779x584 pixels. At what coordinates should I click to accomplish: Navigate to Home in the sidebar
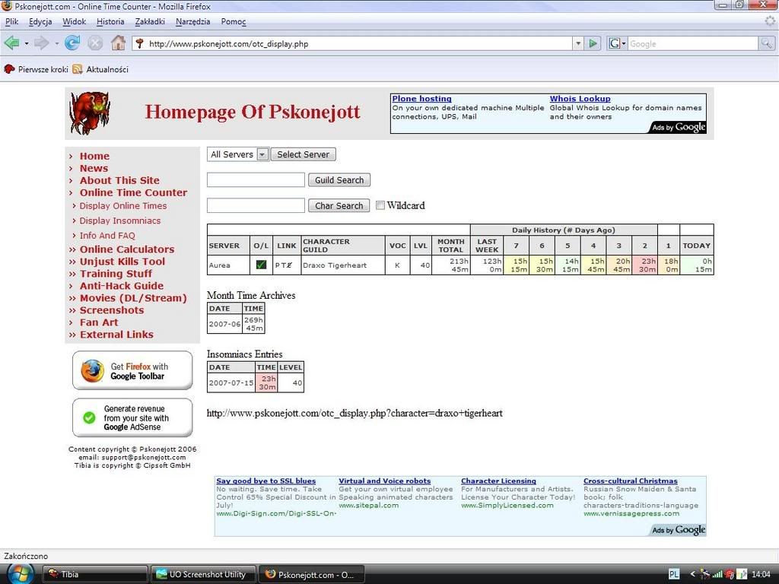click(94, 156)
